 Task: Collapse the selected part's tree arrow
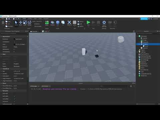click(139, 44)
